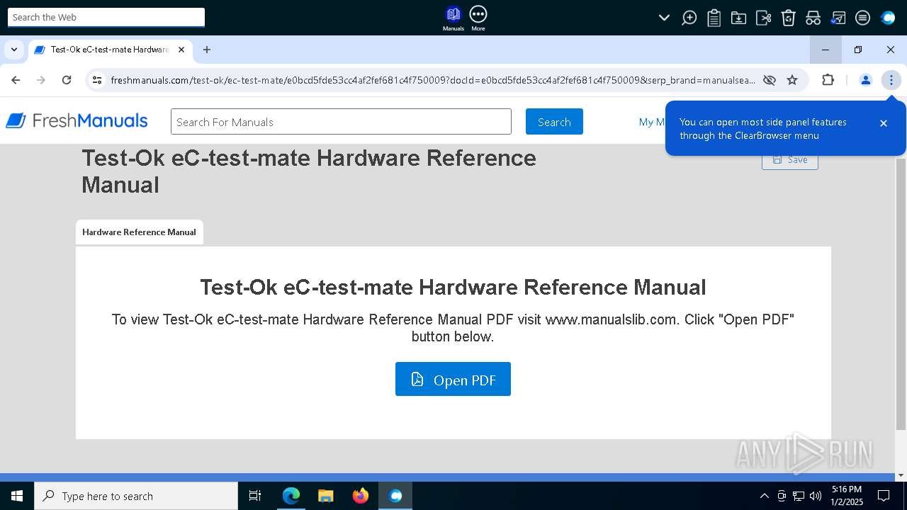Open Task View on the taskbar
The height and width of the screenshot is (510, 907).
255,496
